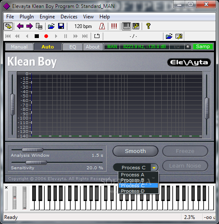Click the Process C combo box field
The height and width of the screenshot is (224, 219).
tap(136, 168)
